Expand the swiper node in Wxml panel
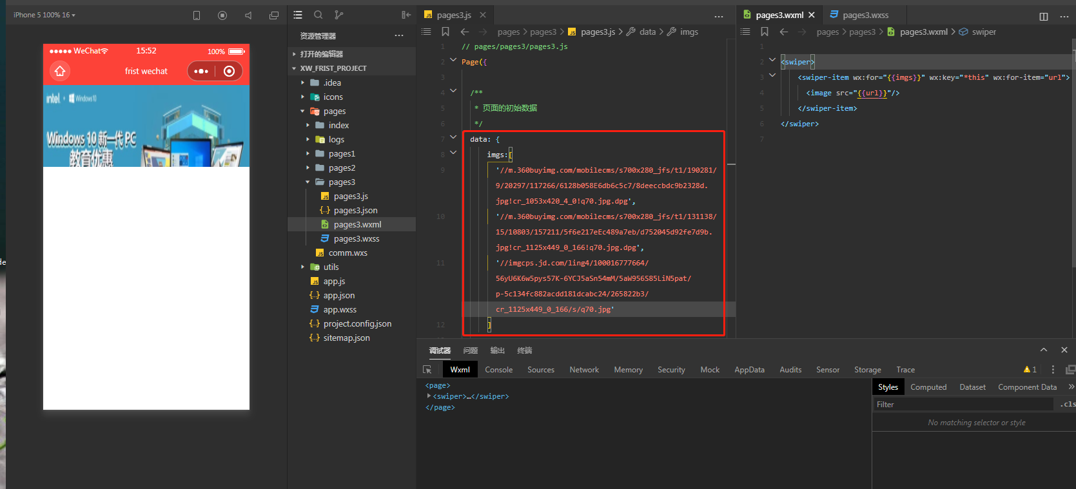 (429, 396)
